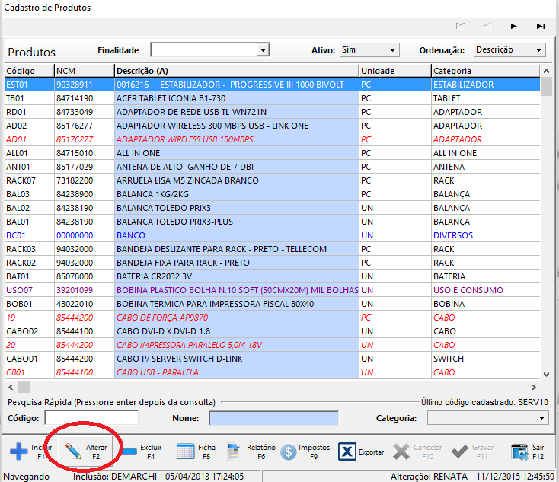Screen dimensions: 559x482
Task: Select purple BOBINA PLASTICO BOLHA row
Action: pyautogui.click(x=273, y=290)
